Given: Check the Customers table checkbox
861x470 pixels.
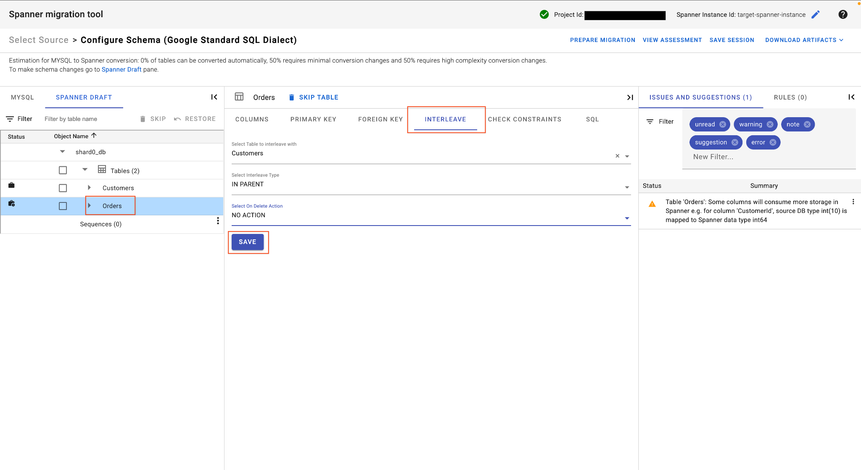Looking at the screenshot, I should click(x=63, y=188).
